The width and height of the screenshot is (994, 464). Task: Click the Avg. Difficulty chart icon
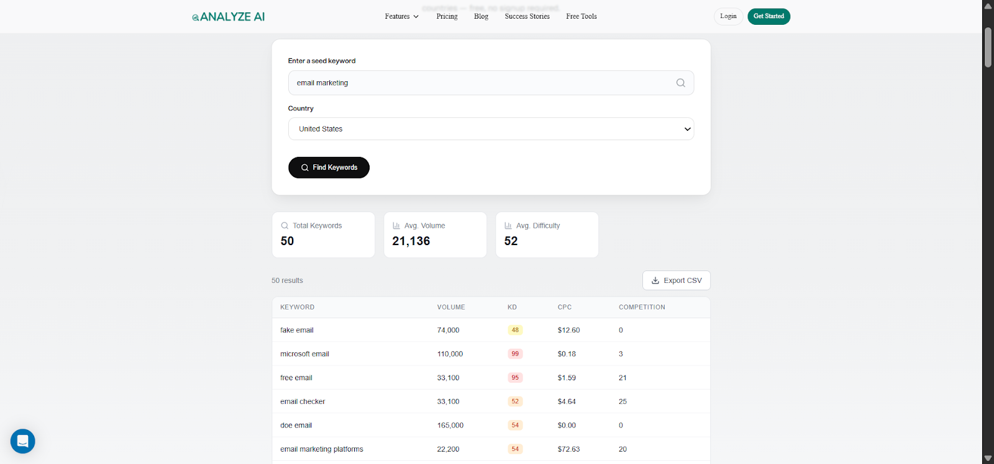pos(508,226)
